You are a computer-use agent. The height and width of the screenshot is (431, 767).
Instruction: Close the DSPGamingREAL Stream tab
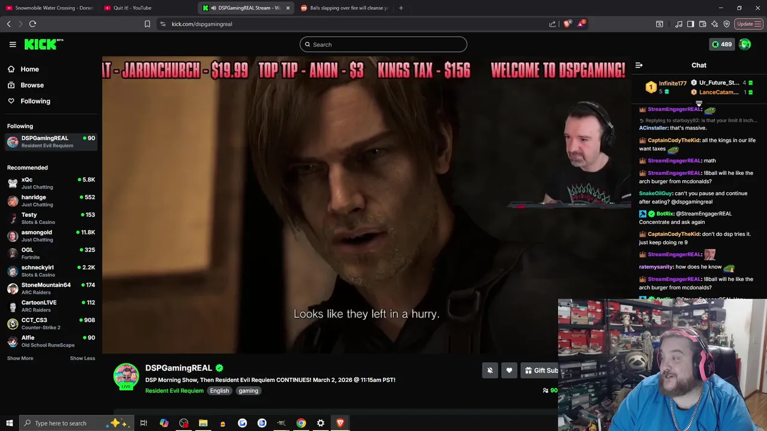pos(288,8)
